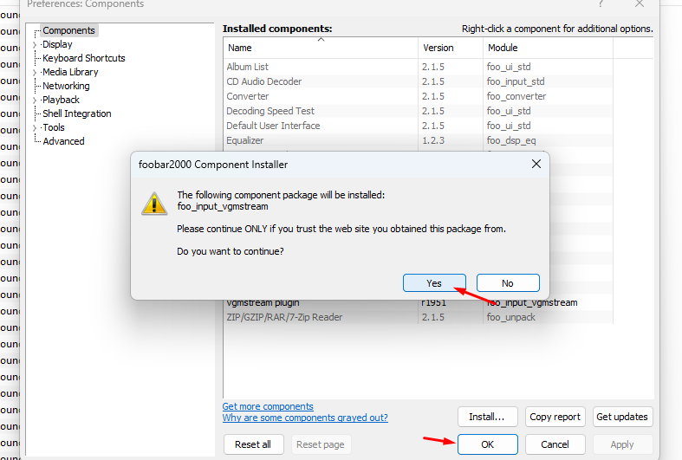Screen dimensions: 682x460
Task: Open the Get more components link
Action: [268, 406]
